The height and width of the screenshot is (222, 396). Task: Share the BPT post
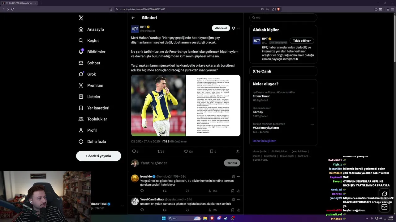[x=238, y=151]
